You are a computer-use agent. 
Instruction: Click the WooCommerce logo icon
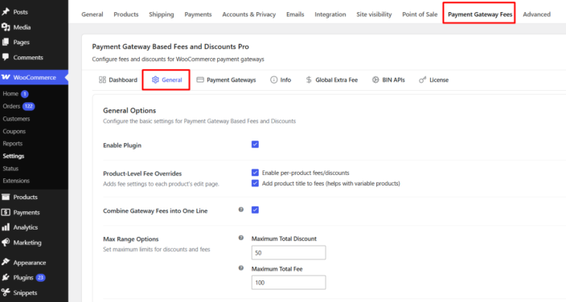point(6,77)
